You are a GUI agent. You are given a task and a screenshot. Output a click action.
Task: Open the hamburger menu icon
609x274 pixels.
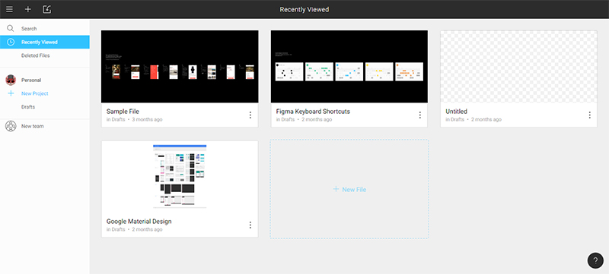(x=9, y=9)
